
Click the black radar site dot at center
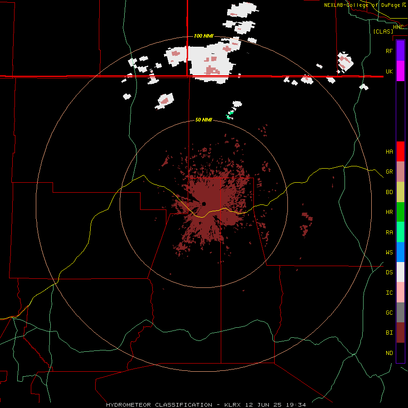204,204
